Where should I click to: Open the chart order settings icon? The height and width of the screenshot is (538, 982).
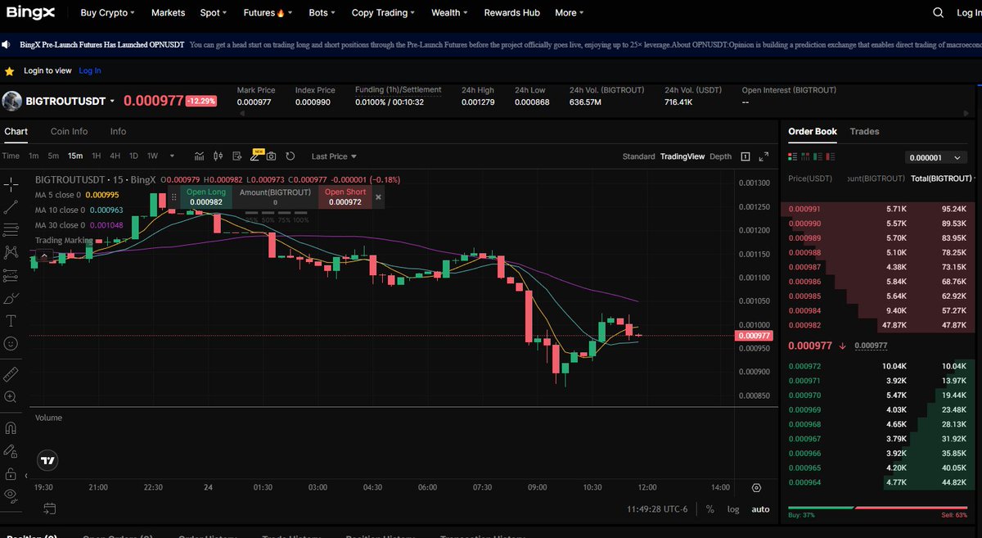(x=236, y=156)
